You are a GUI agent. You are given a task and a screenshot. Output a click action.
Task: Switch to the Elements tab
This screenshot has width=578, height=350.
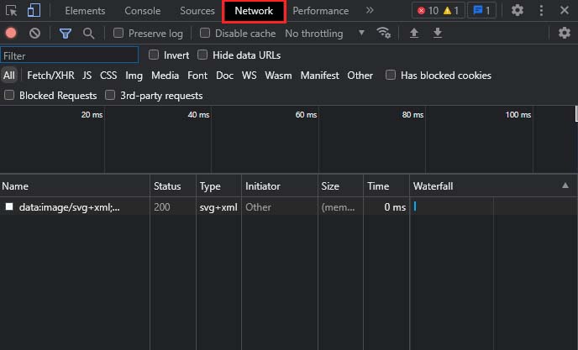tap(85, 11)
